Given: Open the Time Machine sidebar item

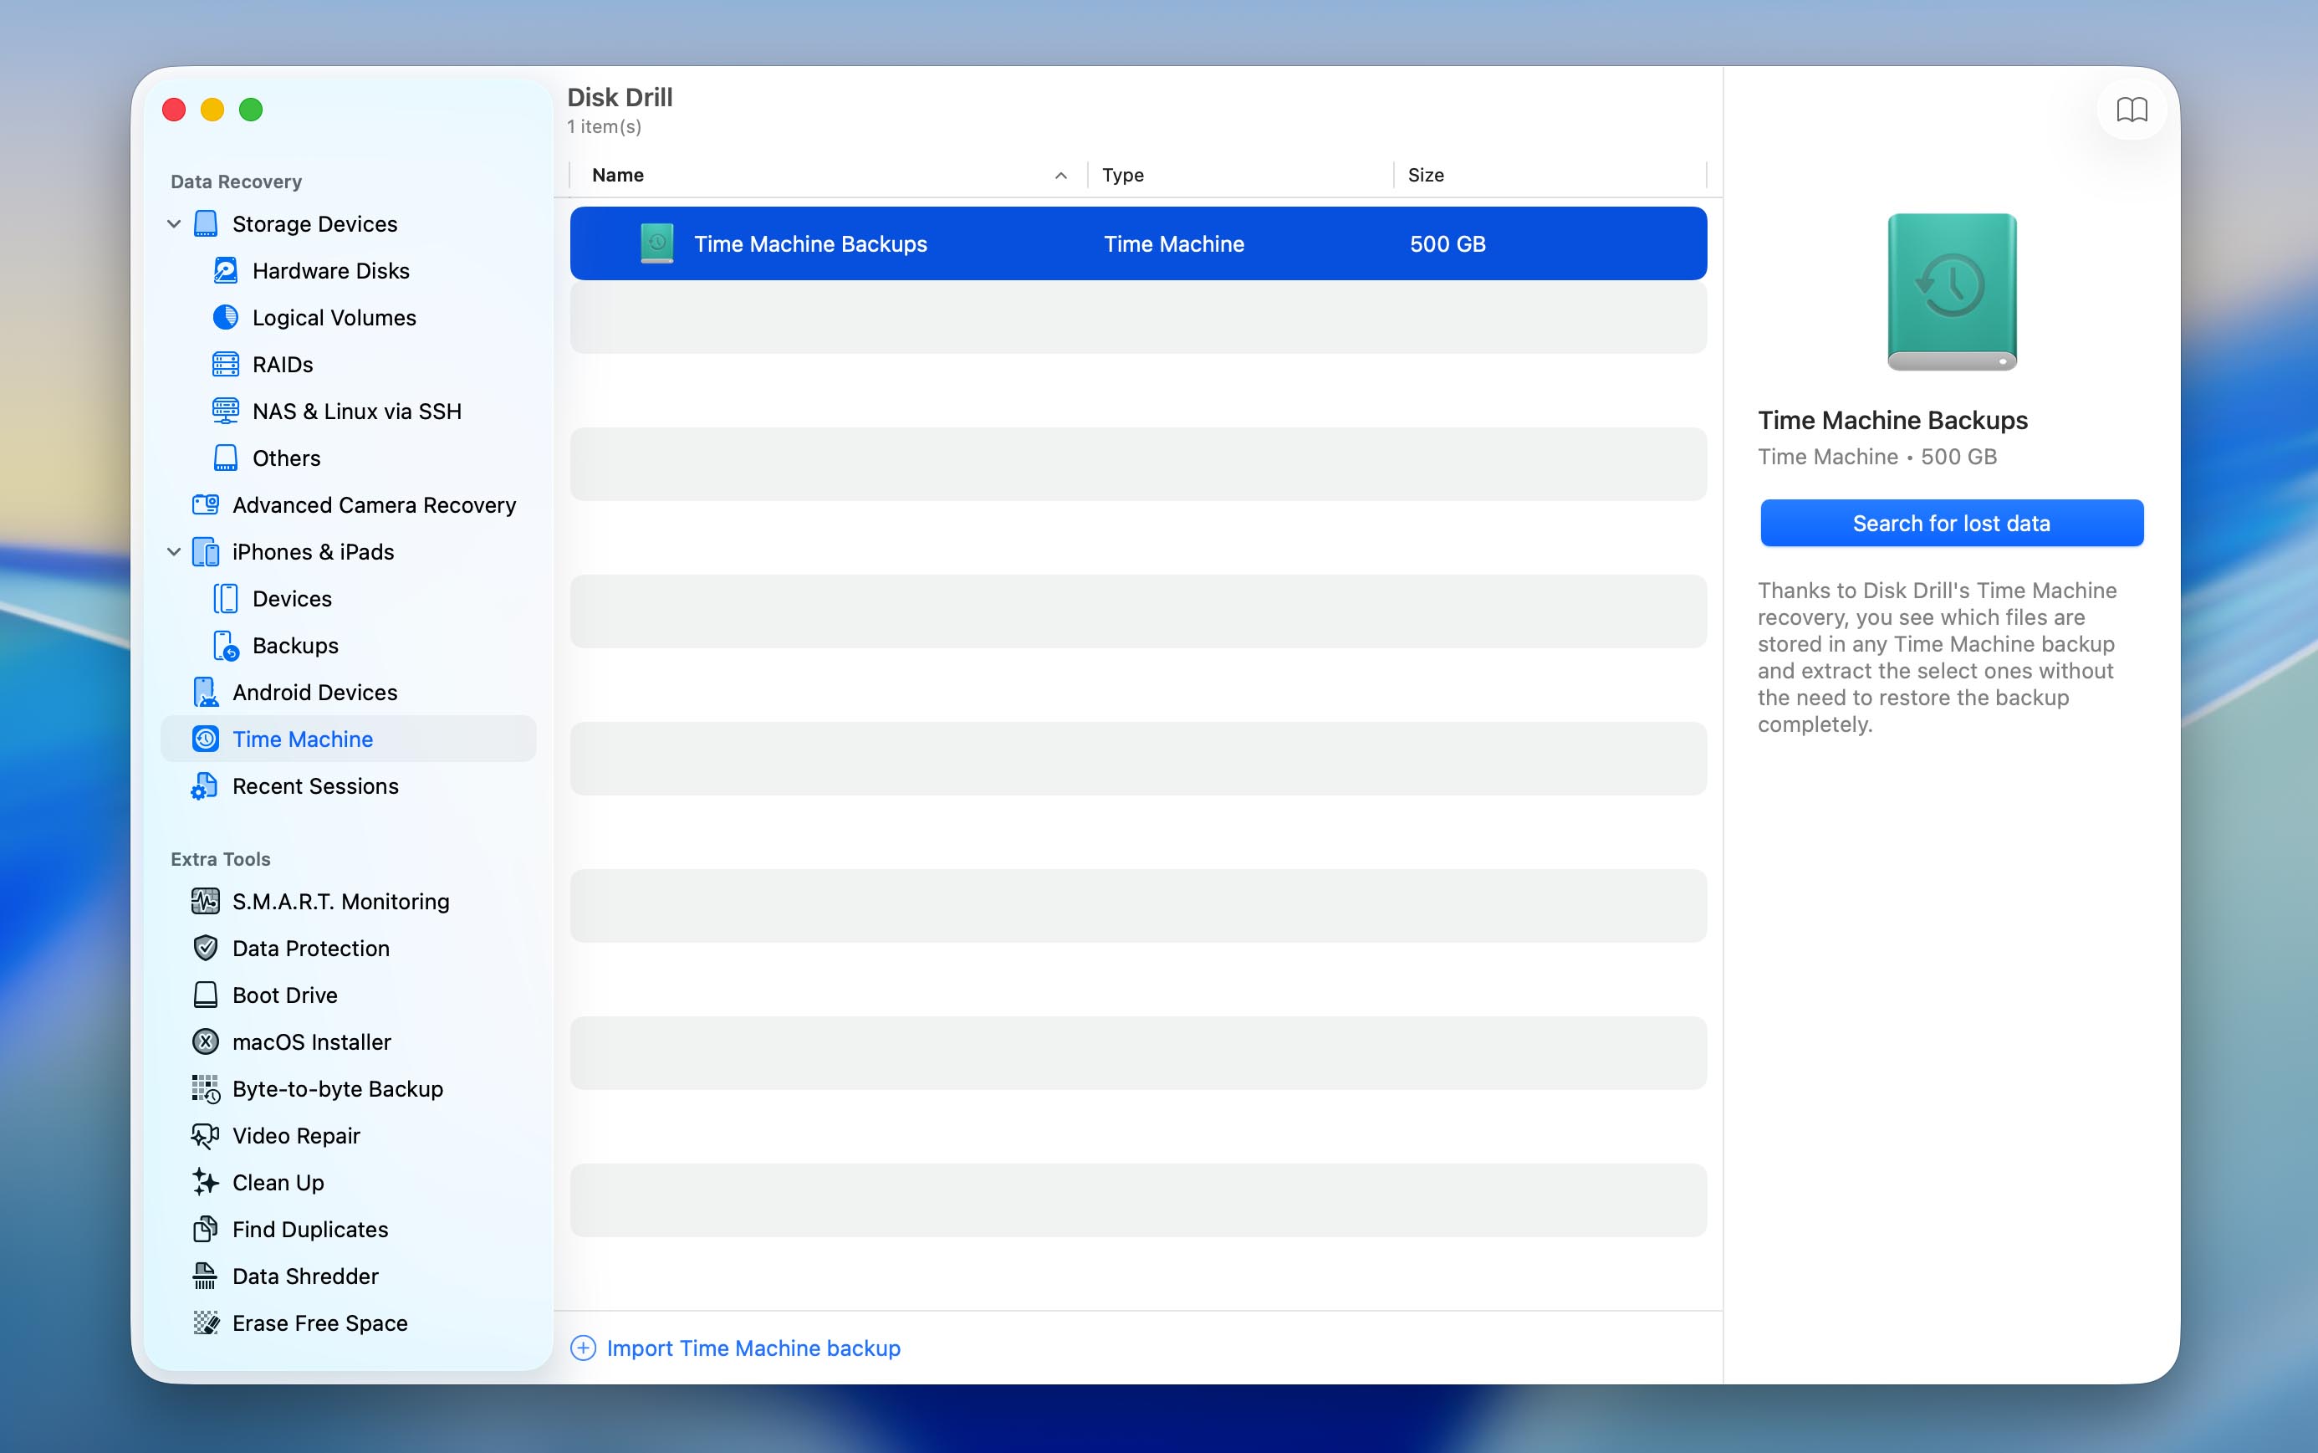Looking at the screenshot, I should pos(349,739).
